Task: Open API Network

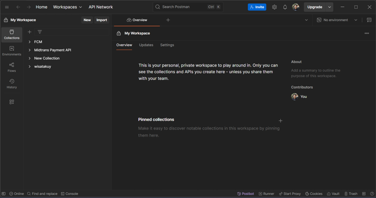Action: [x=101, y=7]
